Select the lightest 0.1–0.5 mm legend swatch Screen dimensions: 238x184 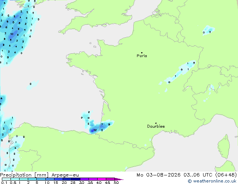6,179
